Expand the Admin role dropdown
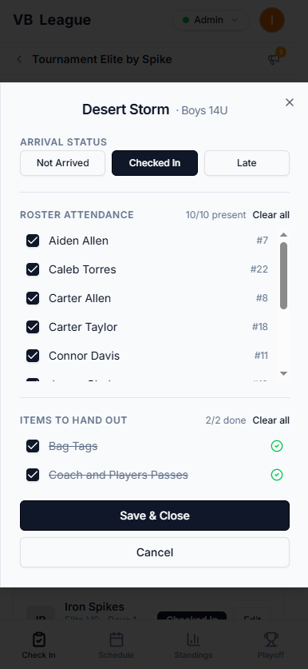 click(x=211, y=20)
